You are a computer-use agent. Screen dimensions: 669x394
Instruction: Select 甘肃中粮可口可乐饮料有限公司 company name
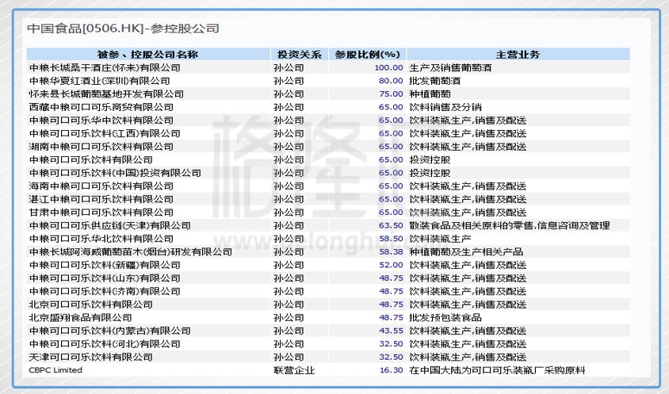(101, 212)
